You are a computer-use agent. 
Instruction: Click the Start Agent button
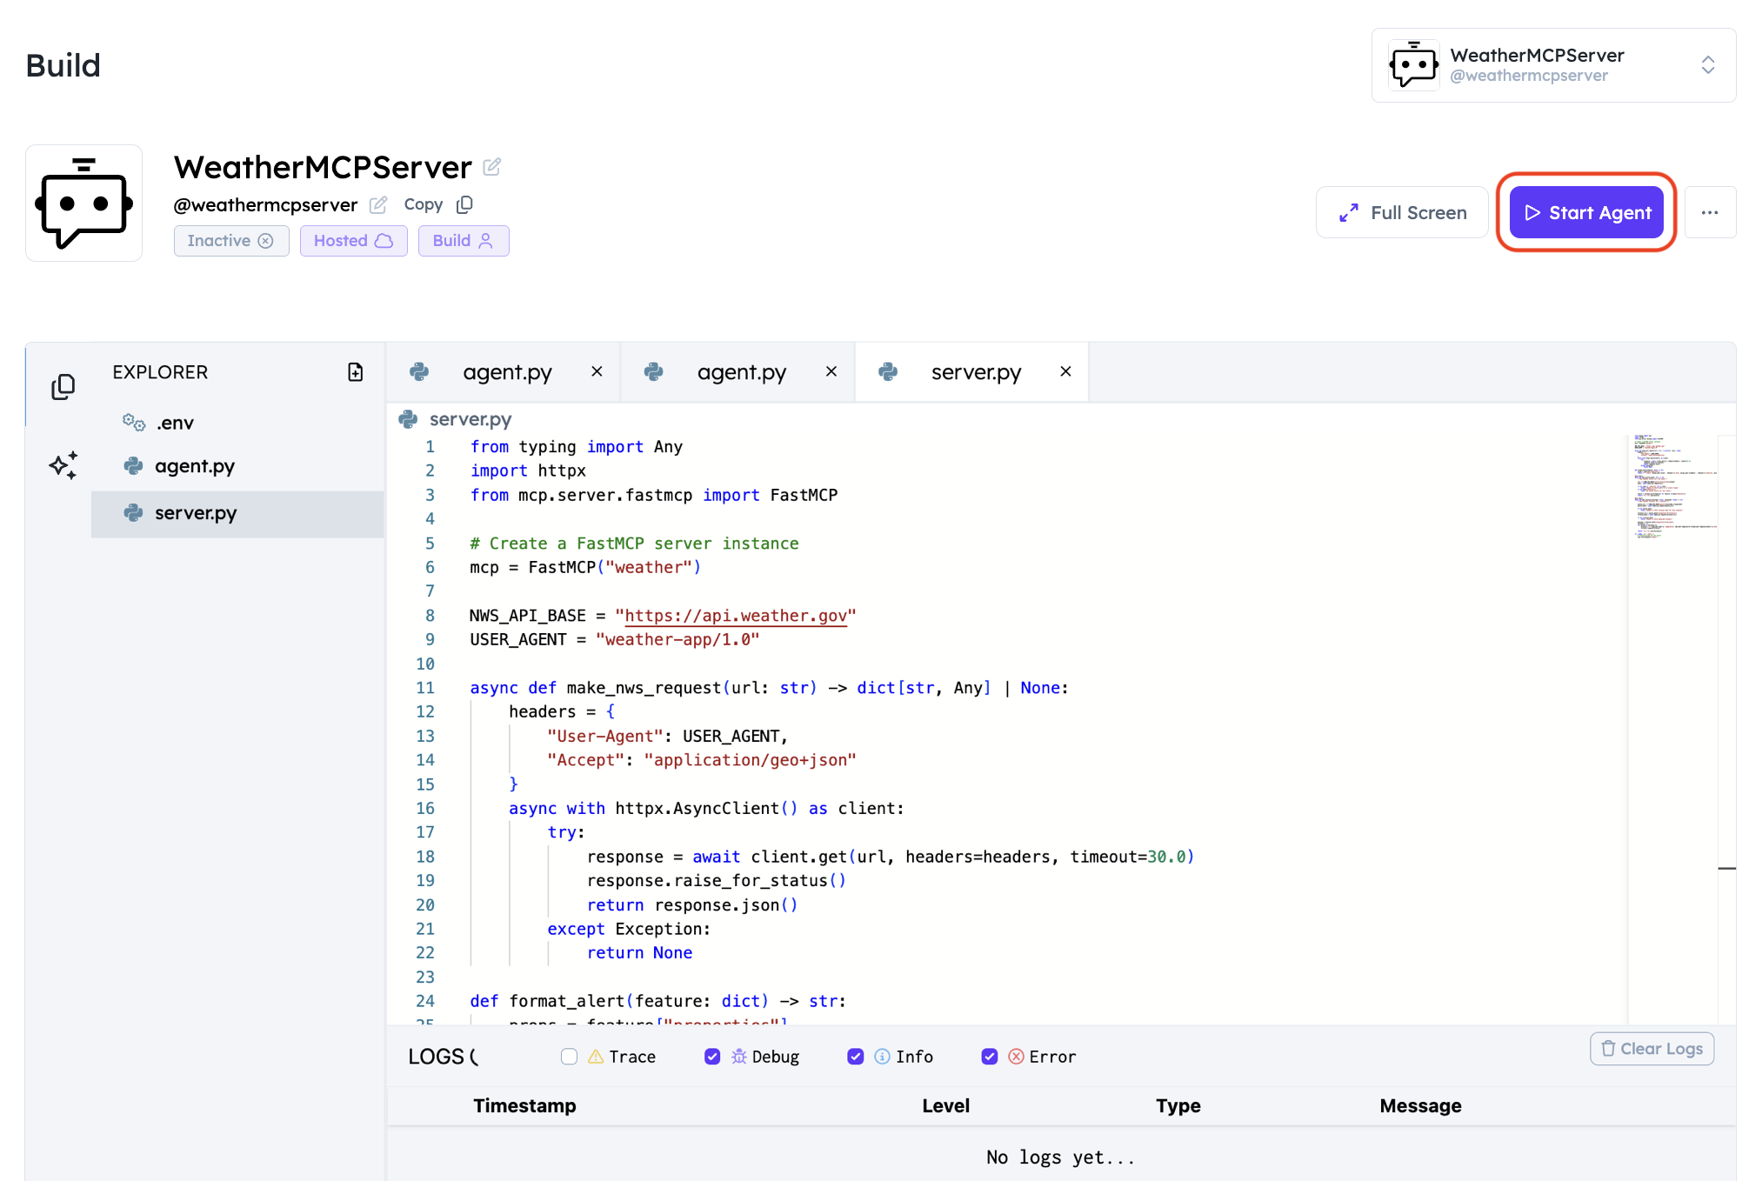click(1586, 212)
